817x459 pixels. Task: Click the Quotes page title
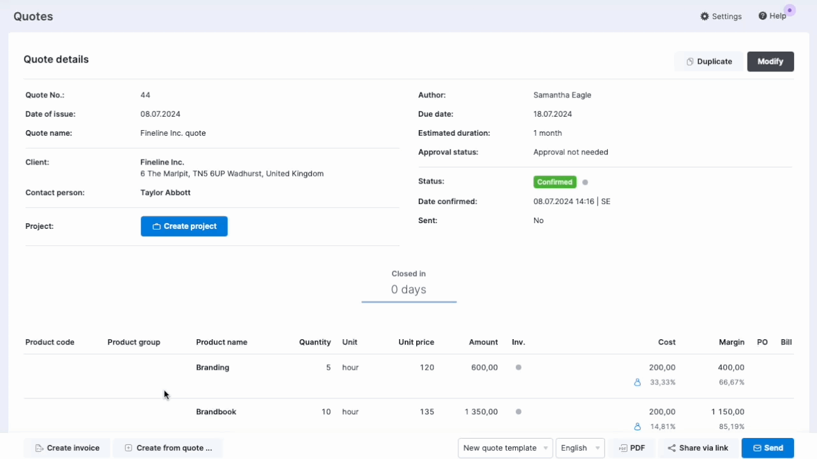[x=33, y=17]
